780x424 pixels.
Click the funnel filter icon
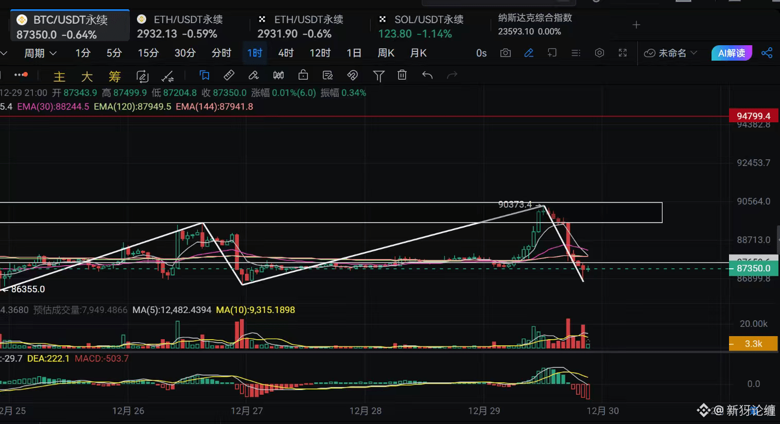click(378, 76)
